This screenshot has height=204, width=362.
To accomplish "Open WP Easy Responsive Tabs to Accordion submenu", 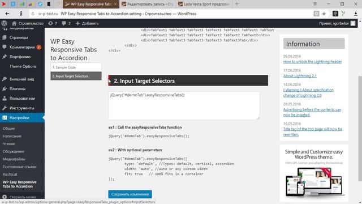I will click(20, 184).
